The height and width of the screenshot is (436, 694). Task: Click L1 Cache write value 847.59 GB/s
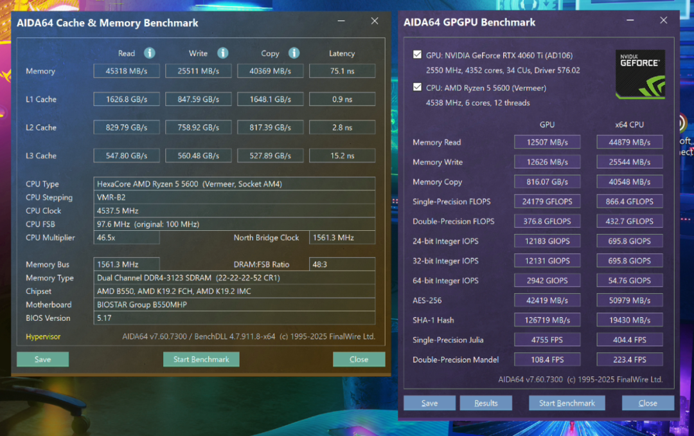[199, 99]
